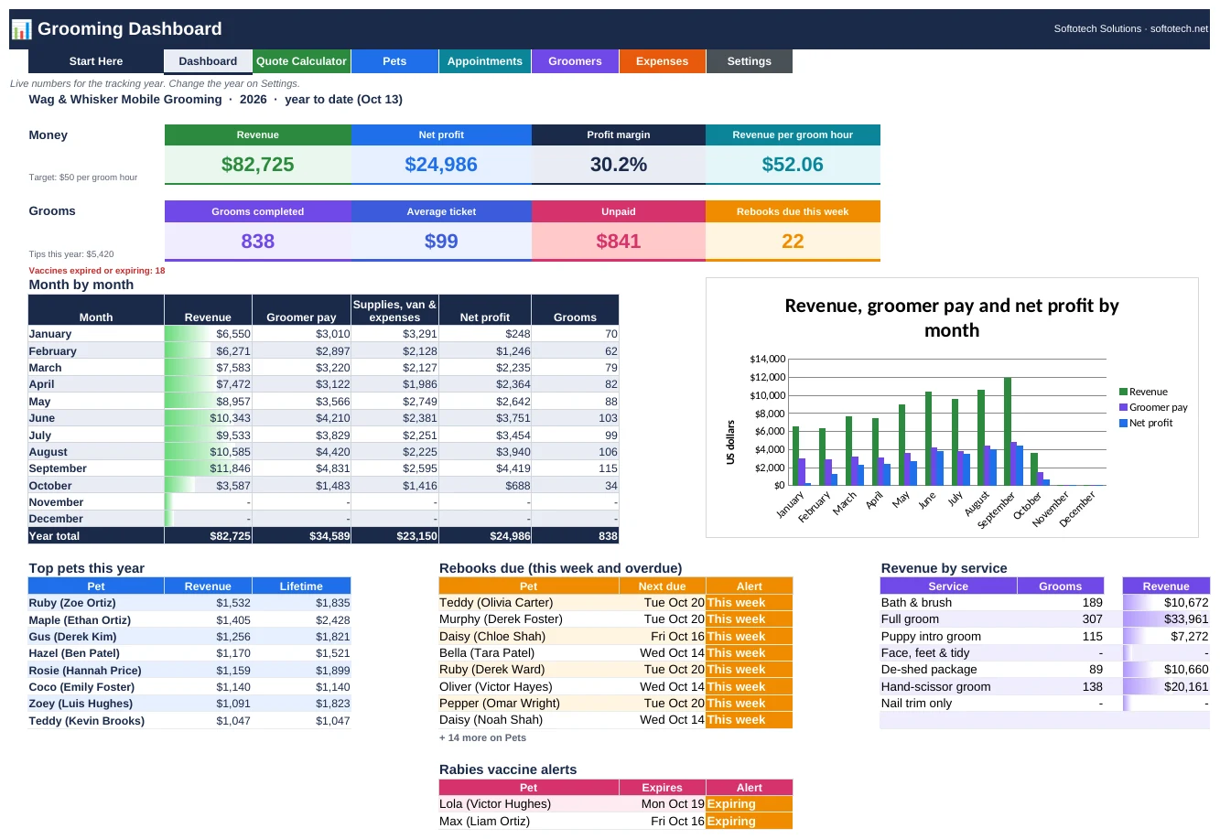
Task: Select the Dashboard tab
Action: [x=208, y=61]
